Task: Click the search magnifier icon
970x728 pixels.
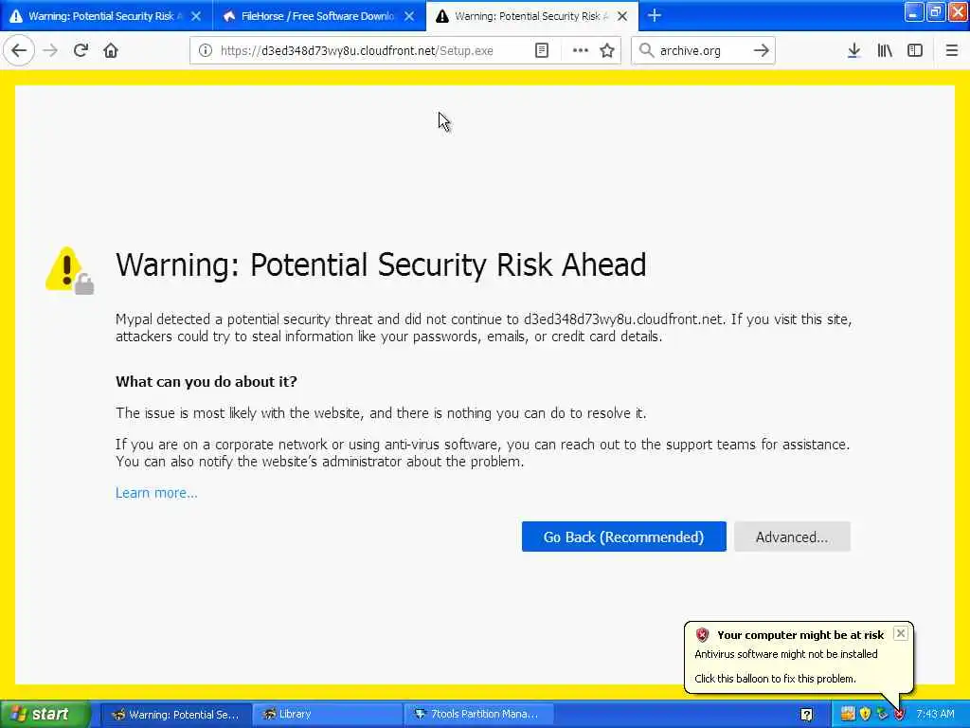Action: coord(646,50)
